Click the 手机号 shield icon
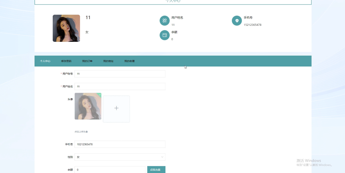The image size is (345, 173). 237,21
